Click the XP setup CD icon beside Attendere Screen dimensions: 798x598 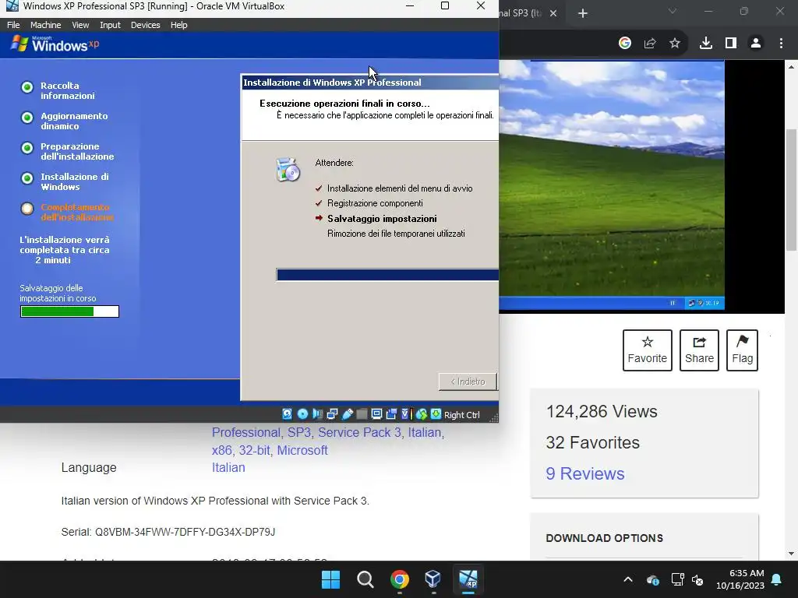click(x=288, y=170)
